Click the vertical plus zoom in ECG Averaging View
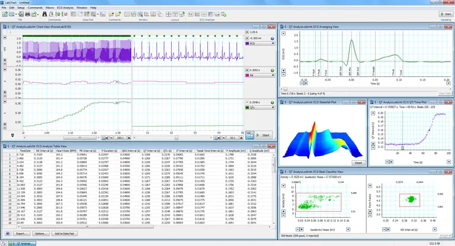This screenshot has width=455, height=246. pyautogui.click(x=284, y=71)
